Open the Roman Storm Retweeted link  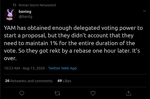(x=37, y=5)
